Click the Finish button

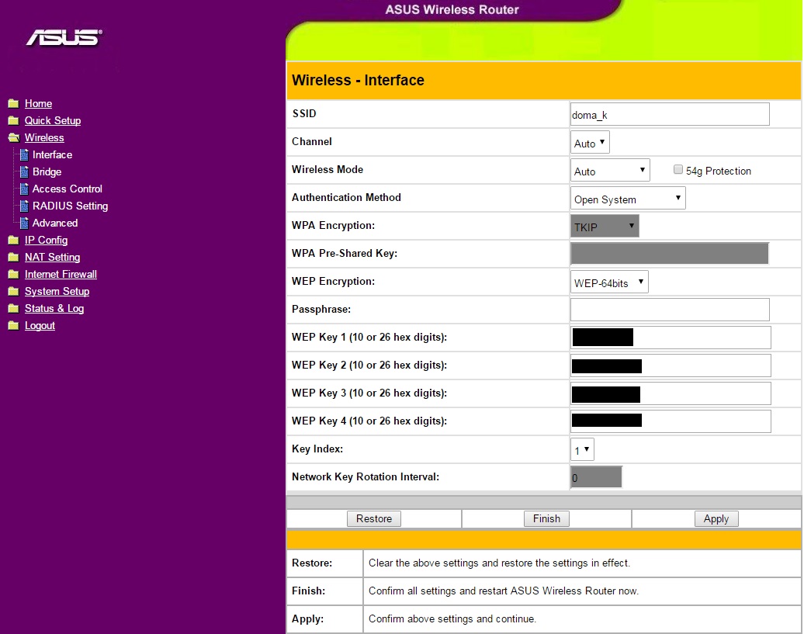coord(546,519)
